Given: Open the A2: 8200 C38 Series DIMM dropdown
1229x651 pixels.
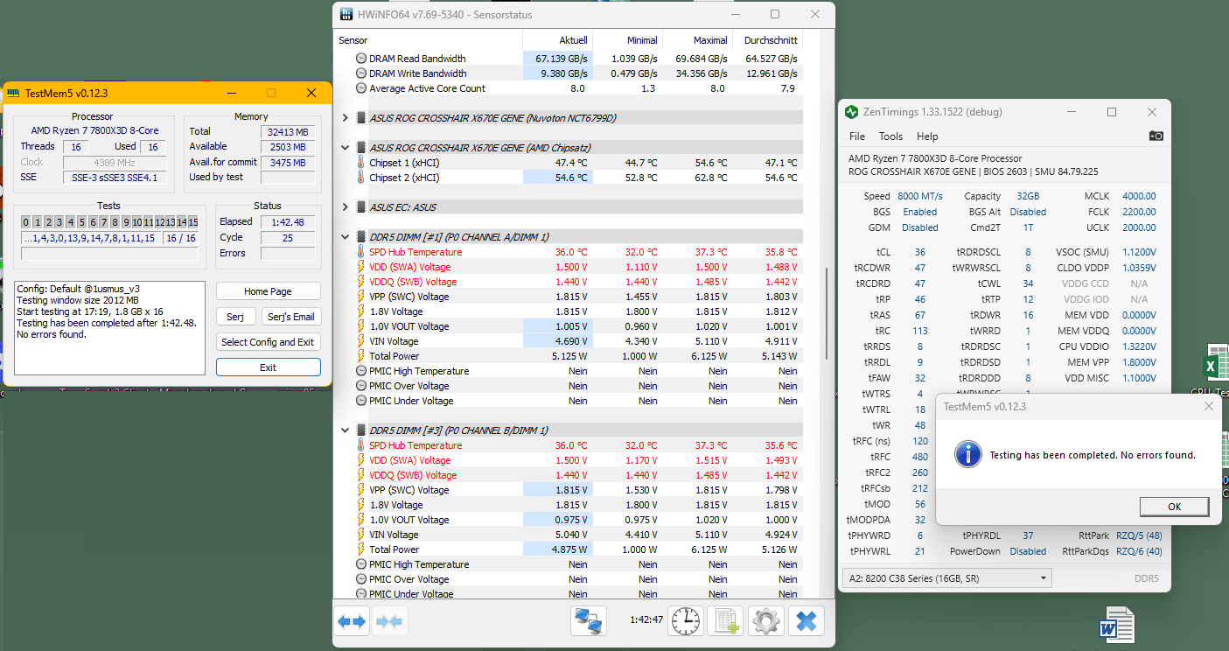Looking at the screenshot, I should click(x=947, y=578).
